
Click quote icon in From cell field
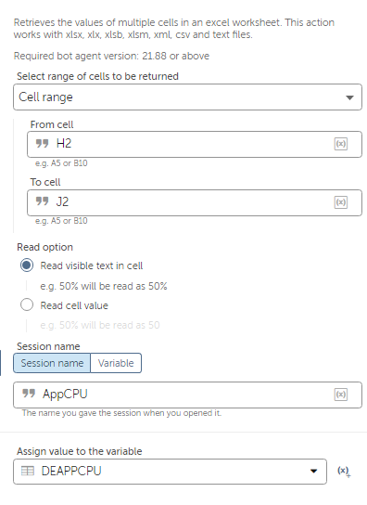coord(42,143)
